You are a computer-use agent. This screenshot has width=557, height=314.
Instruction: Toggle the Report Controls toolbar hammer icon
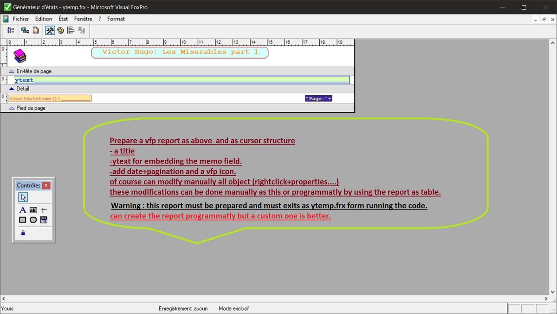50,31
